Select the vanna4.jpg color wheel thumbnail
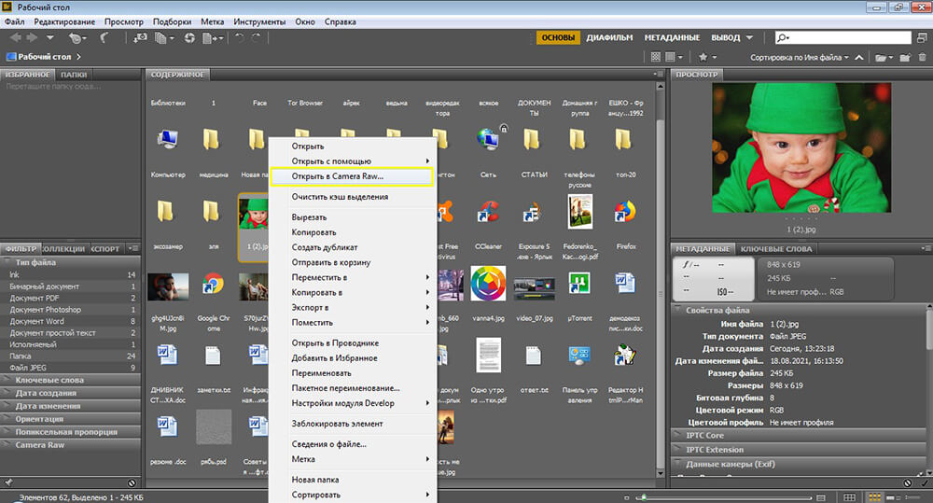Image resolution: width=933 pixels, height=503 pixels. click(x=488, y=284)
